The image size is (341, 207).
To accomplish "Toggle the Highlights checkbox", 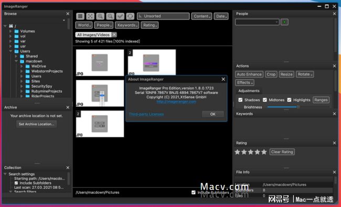I will 289,100.
